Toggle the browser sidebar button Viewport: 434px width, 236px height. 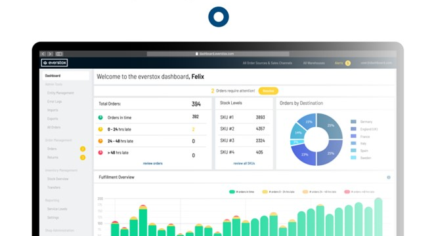tap(59, 54)
